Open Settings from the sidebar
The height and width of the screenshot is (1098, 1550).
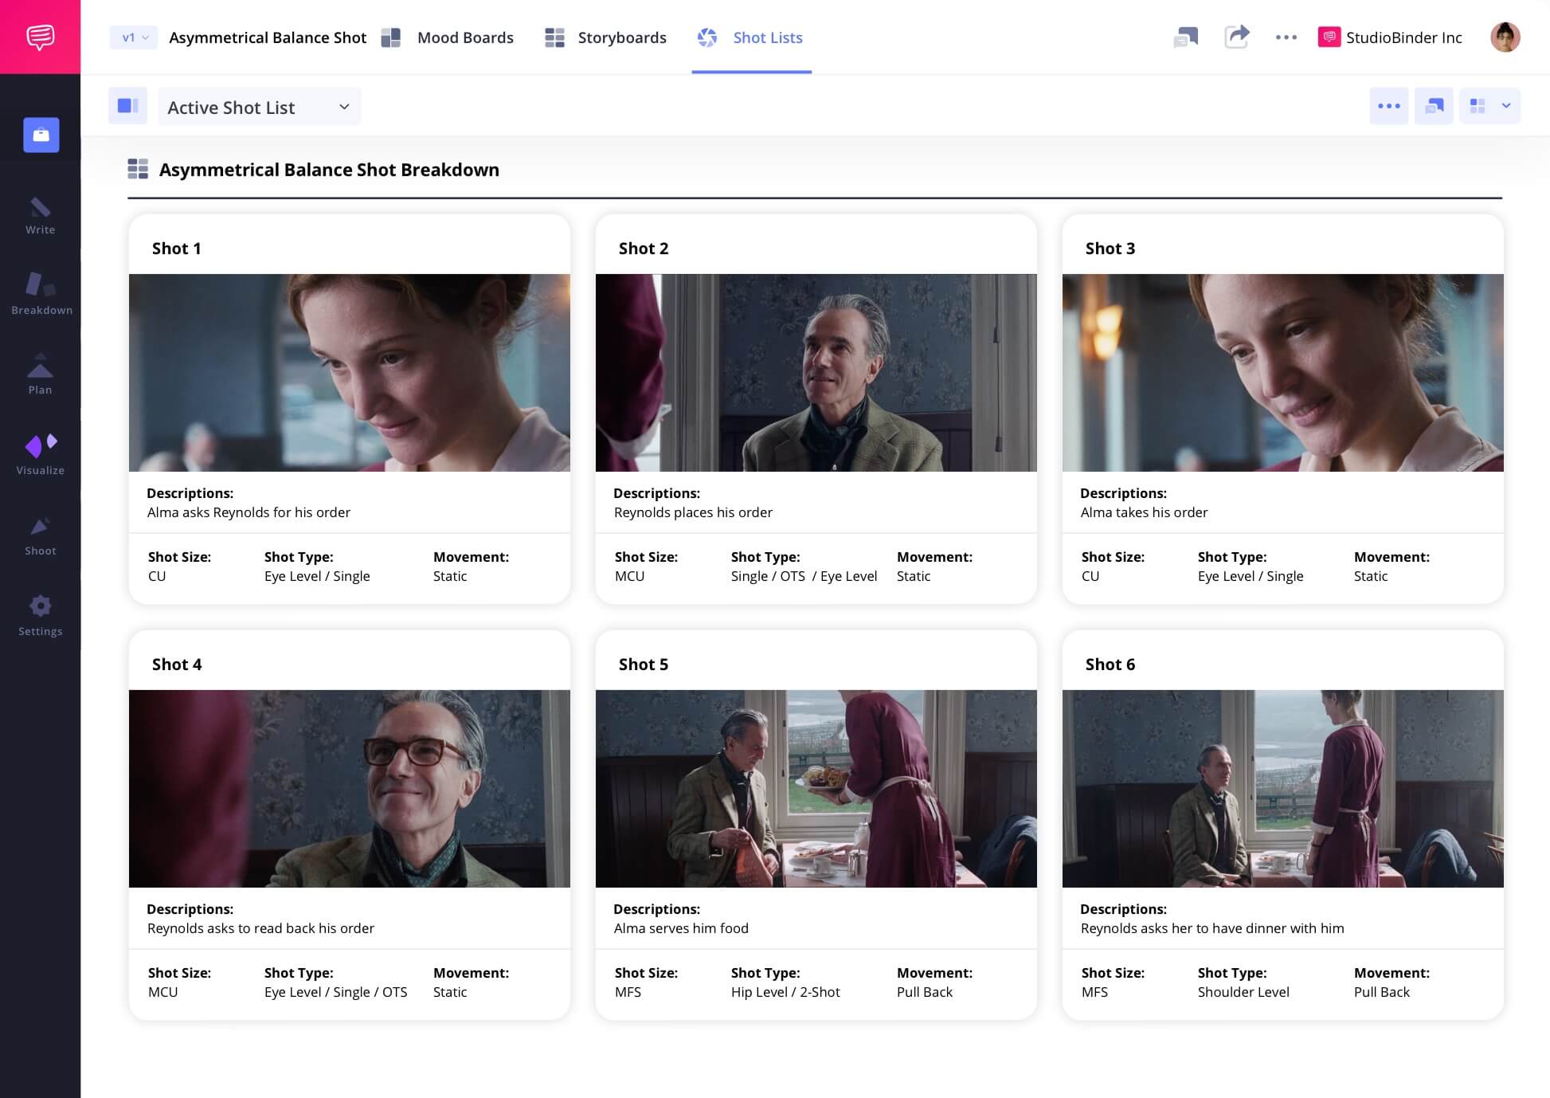(x=40, y=614)
